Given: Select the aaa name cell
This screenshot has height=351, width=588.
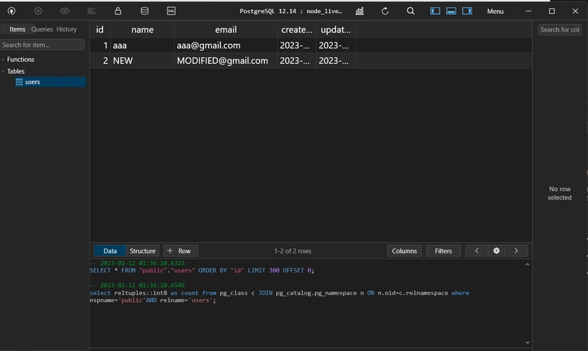Looking at the screenshot, I should tap(142, 46).
